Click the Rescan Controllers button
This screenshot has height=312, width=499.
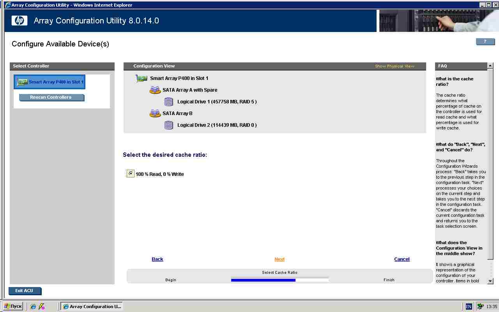coord(51,97)
